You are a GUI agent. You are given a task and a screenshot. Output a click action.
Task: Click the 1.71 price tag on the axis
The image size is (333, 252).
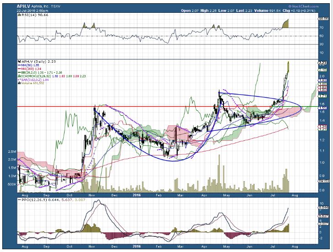(x=322, y=96)
